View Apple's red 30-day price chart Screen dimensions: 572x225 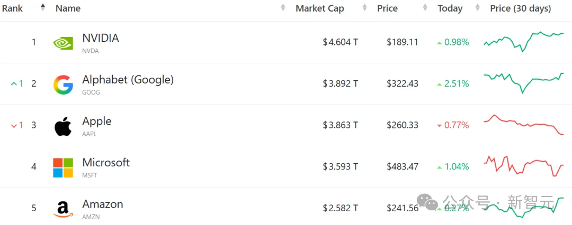(523, 125)
